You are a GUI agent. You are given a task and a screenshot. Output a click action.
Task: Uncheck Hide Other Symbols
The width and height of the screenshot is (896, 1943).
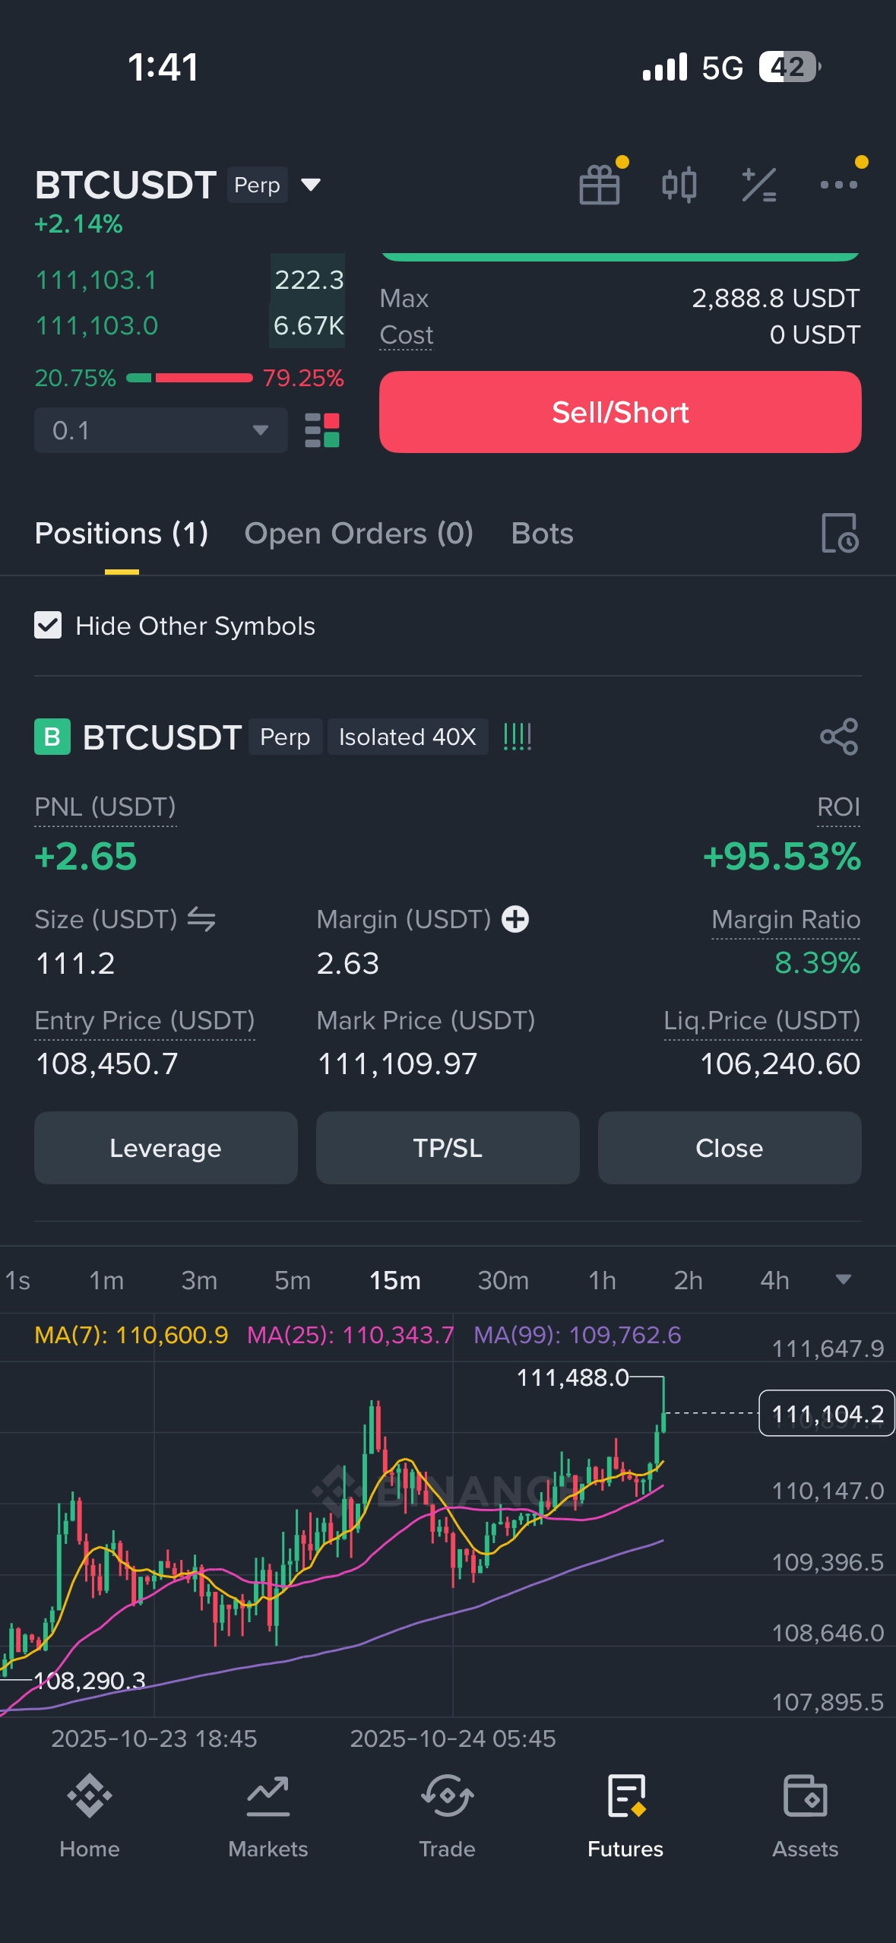point(48,626)
